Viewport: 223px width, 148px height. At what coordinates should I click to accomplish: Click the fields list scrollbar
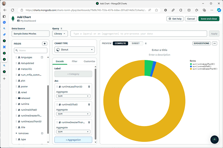click(x=48, y=109)
